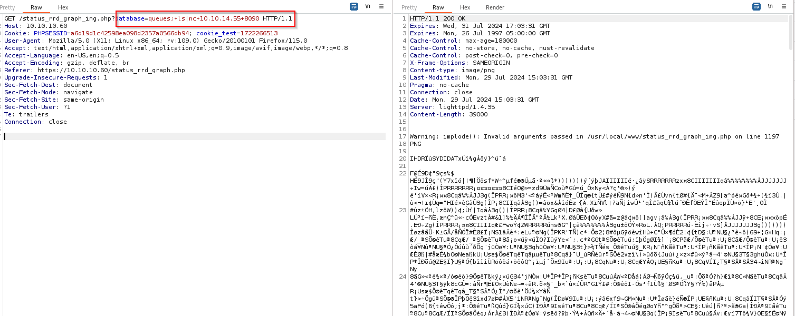The height and width of the screenshot is (316, 795).
Task: Switch the response view to Pretty tab
Action: 409,7
